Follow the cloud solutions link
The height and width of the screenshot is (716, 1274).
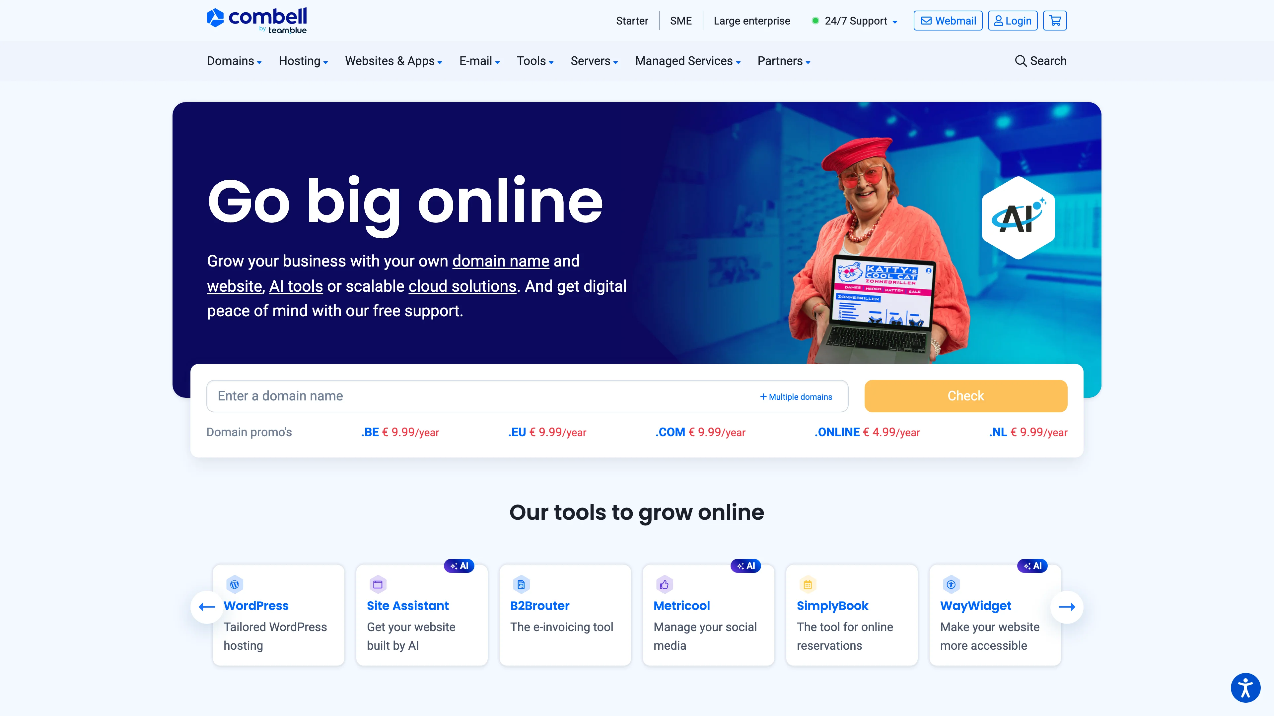coord(462,286)
